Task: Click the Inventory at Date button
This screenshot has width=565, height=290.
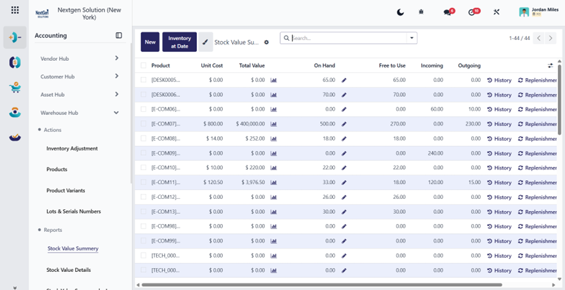Action: [179, 42]
